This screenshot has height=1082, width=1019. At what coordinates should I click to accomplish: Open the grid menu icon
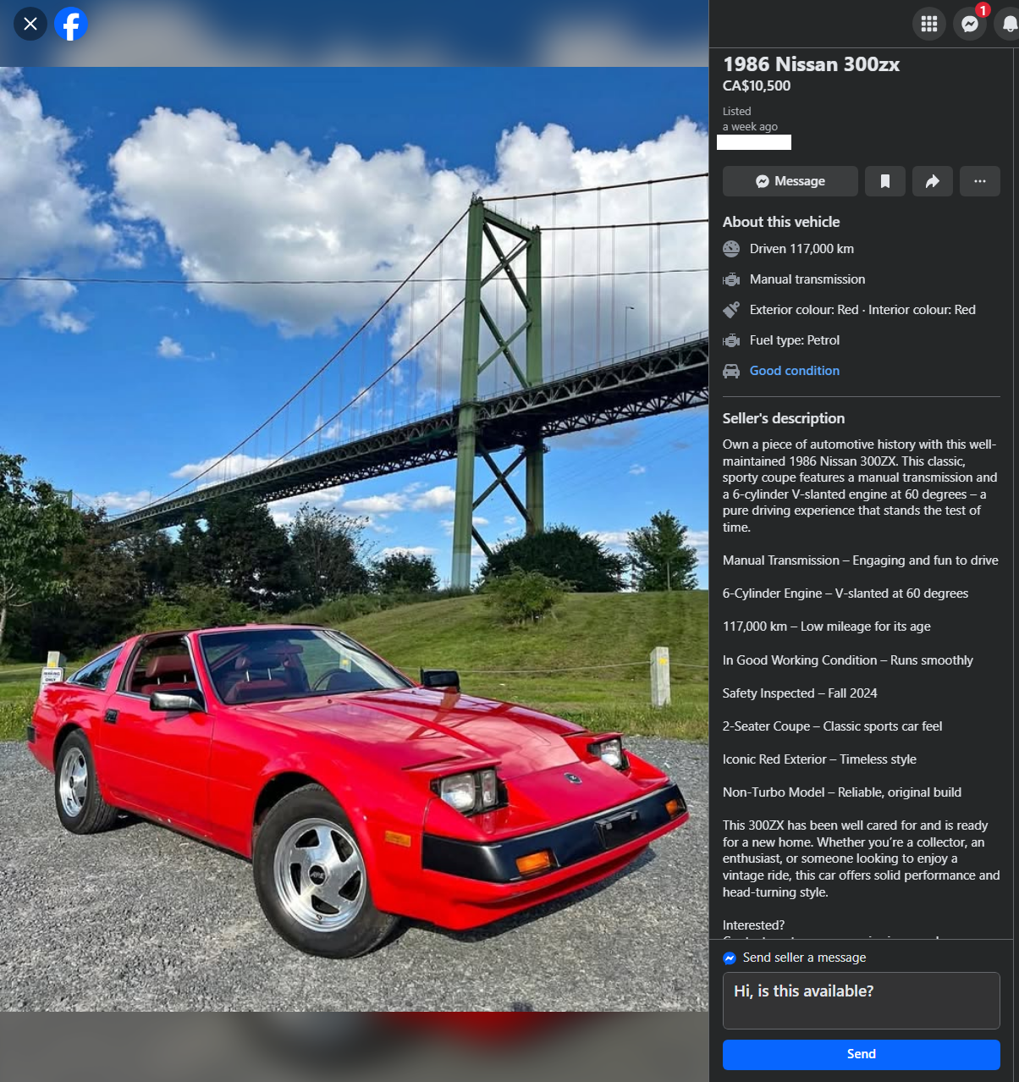tap(929, 24)
